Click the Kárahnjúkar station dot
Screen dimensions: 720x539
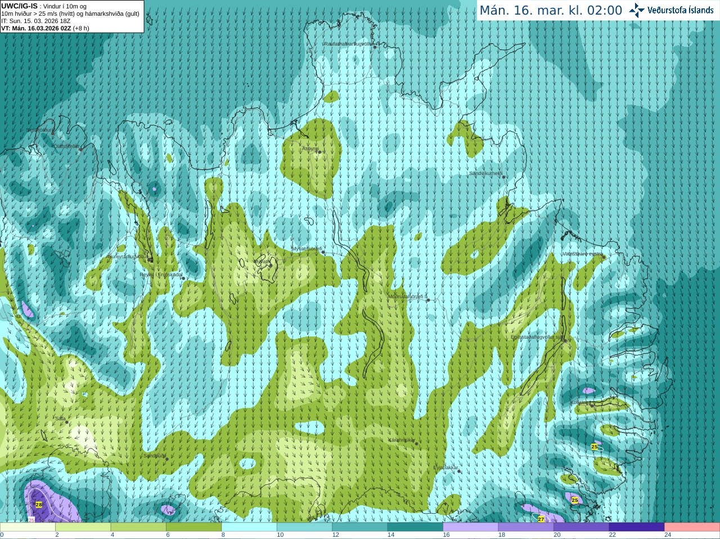click(416, 444)
